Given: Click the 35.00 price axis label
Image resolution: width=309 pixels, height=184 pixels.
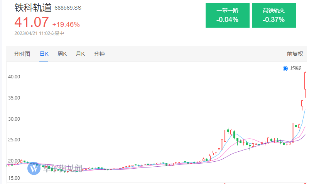Looking at the screenshot, I should coord(14,98).
